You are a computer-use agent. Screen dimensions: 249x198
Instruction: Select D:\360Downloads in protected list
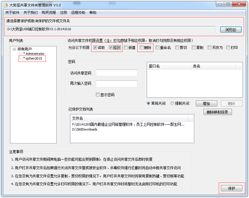[85, 129]
